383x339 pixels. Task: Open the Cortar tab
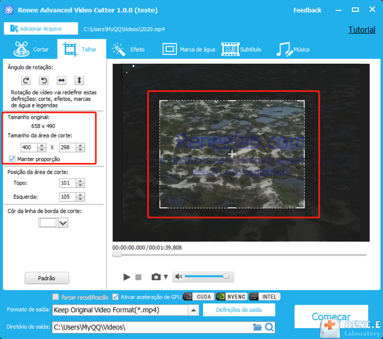[x=31, y=49]
